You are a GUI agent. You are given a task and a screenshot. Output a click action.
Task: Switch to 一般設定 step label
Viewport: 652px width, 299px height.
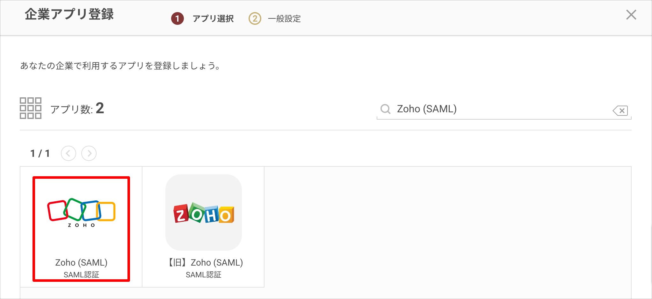(284, 19)
